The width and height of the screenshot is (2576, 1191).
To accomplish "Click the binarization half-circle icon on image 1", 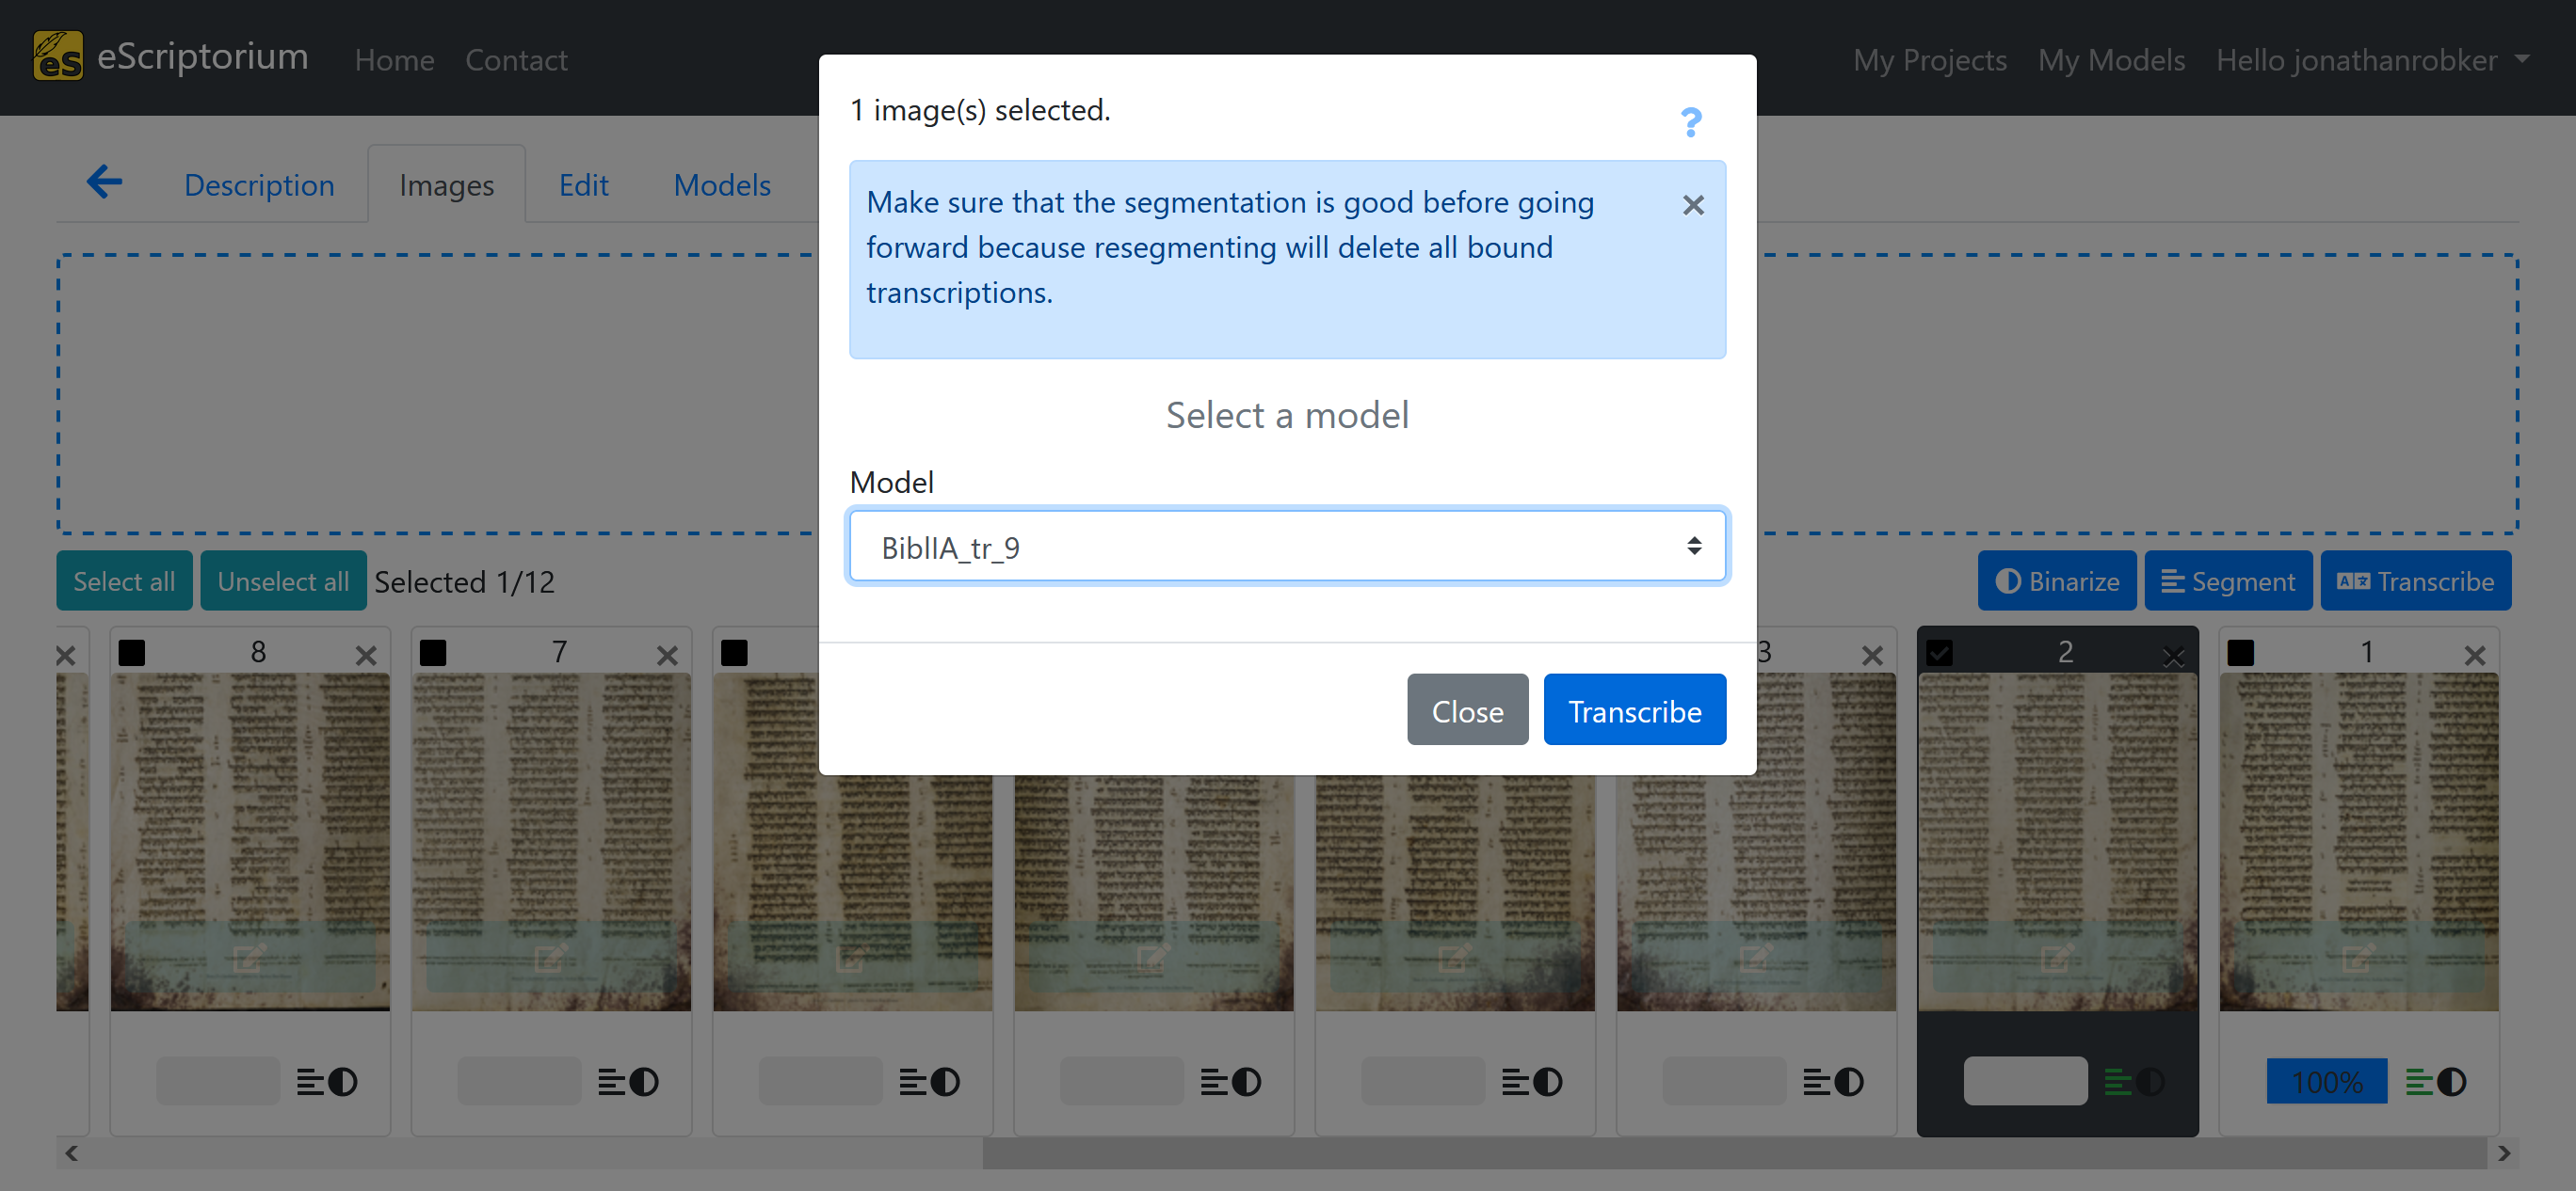I will click(2452, 1081).
